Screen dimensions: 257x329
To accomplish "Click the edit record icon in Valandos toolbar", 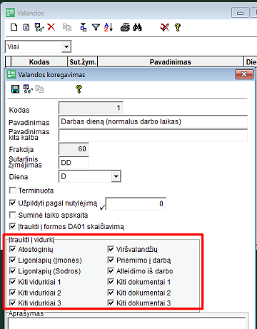I will (x=26, y=27).
